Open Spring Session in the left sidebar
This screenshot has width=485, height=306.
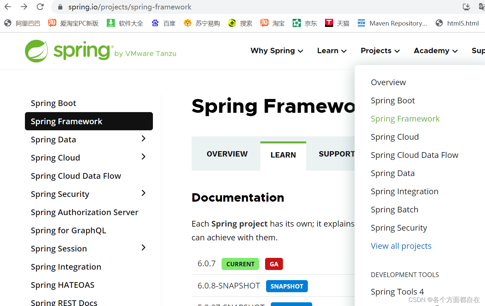59,249
